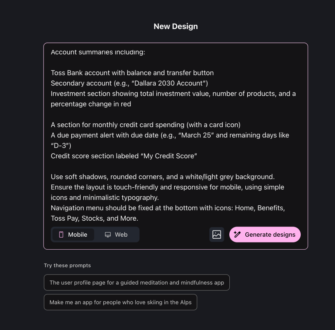The width and height of the screenshot is (335, 330).
Task: Select the Mobile design mode
Action: (x=74, y=235)
